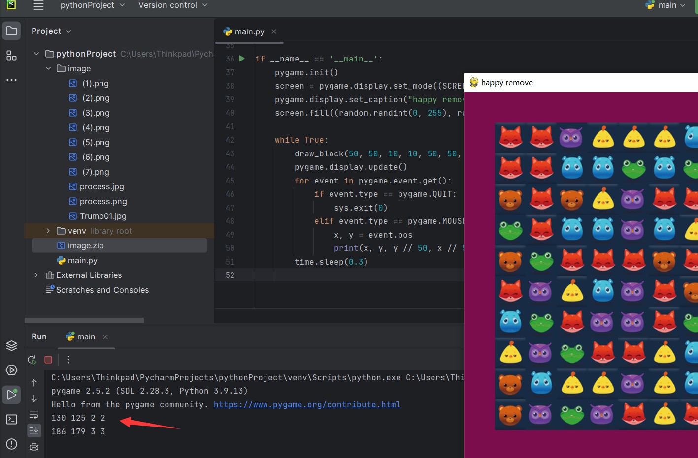Open the pygame.org contribute link
This screenshot has height=458, width=698.
click(307, 404)
